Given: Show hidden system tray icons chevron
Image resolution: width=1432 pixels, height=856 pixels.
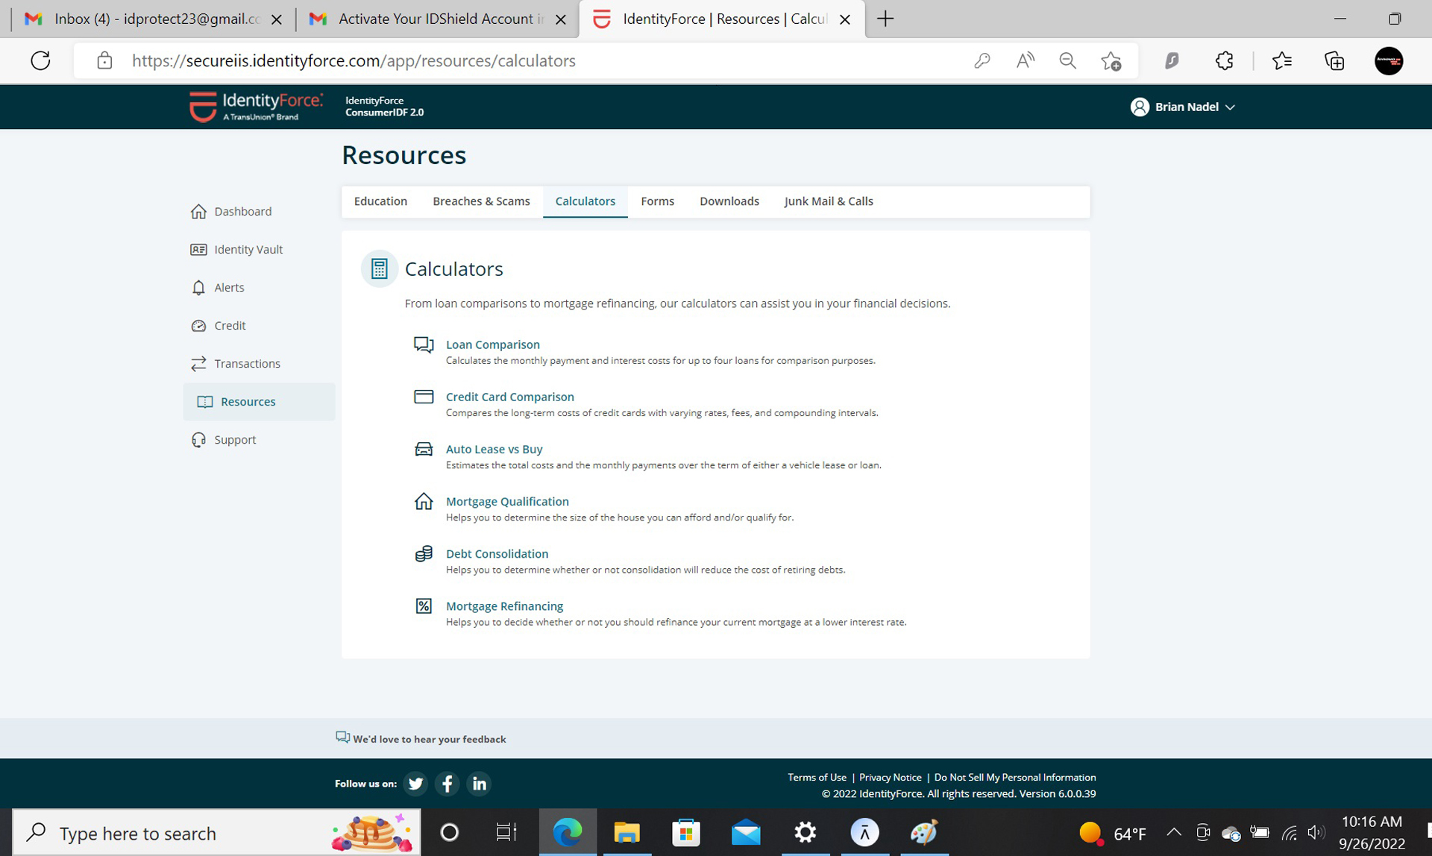Looking at the screenshot, I should (1173, 832).
